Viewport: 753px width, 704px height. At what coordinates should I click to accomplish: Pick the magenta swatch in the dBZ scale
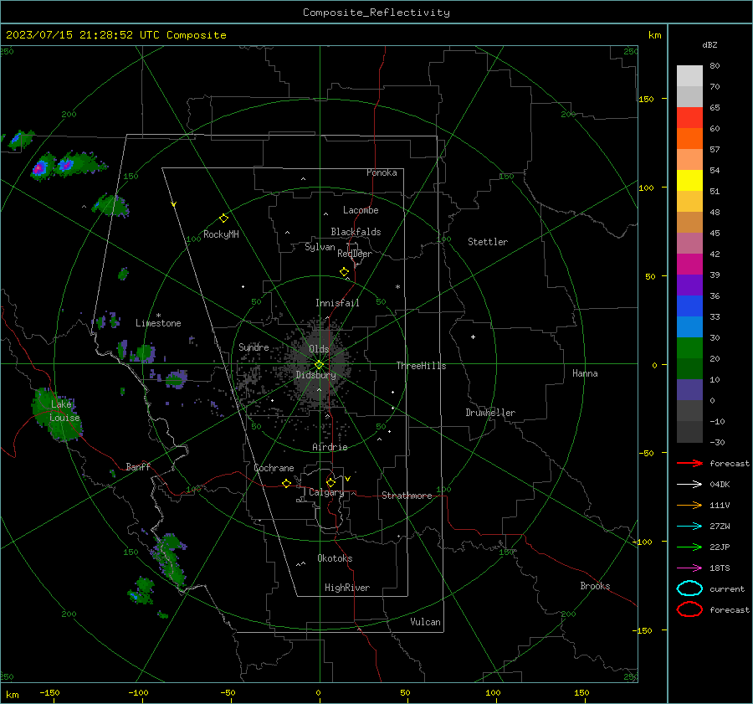(x=689, y=265)
